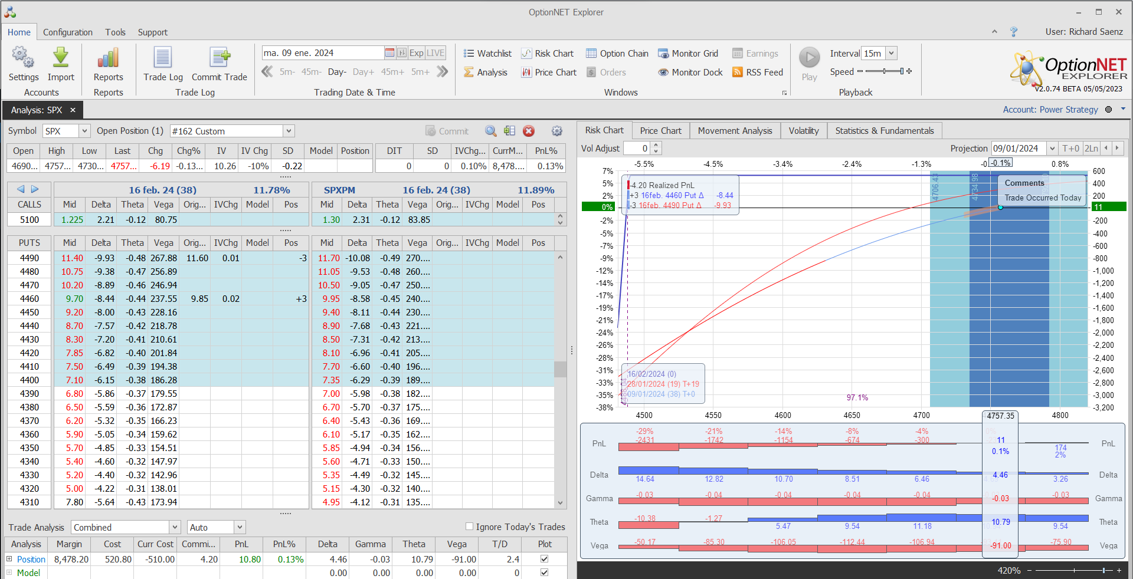Enable Ignore Today's Trades checkbox
Image resolution: width=1133 pixels, height=579 pixels.
[x=470, y=527]
